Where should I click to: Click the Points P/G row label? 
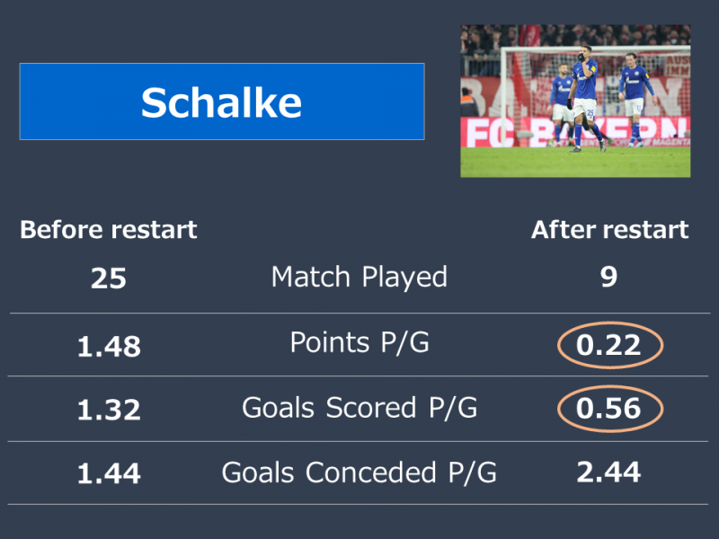(359, 342)
